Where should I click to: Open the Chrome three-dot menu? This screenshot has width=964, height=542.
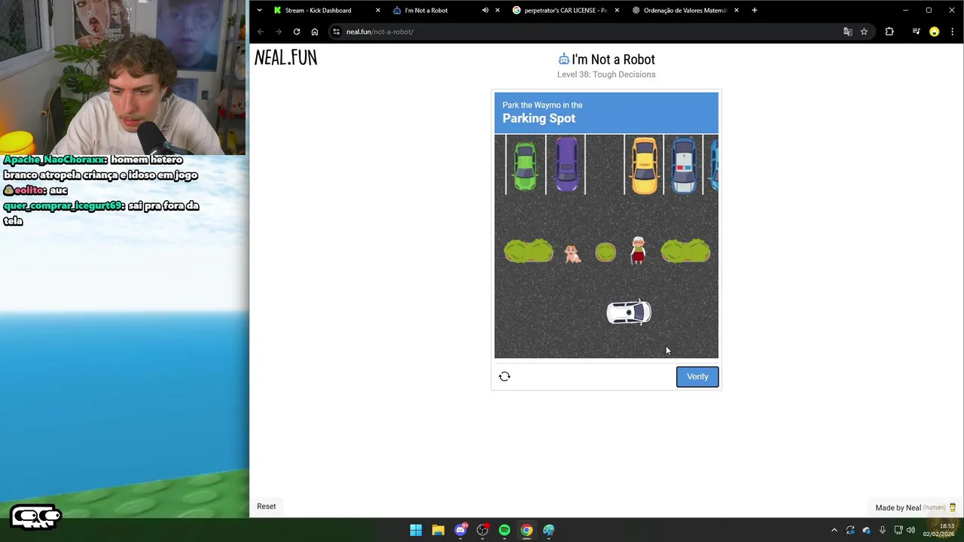(952, 32)
